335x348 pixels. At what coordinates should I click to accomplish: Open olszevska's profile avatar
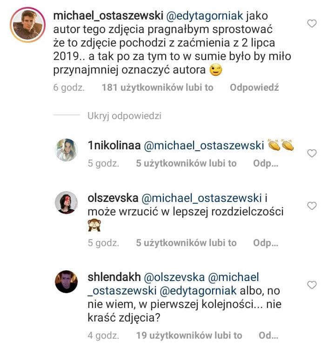click(66, 202)
